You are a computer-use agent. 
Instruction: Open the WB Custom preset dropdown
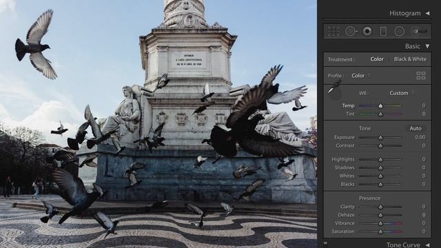(x=401, y=93)
